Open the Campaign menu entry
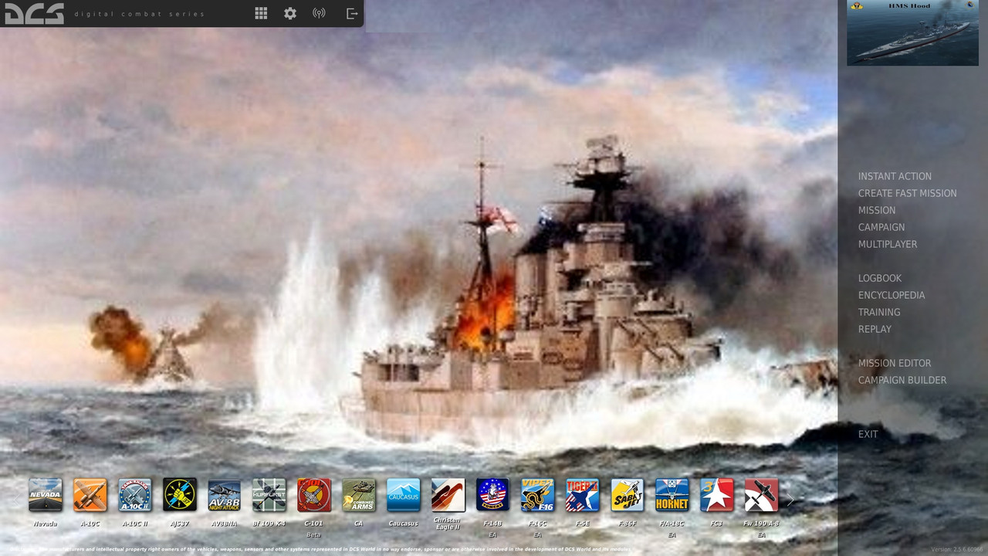Screen dimensions: 988x556 881,227
